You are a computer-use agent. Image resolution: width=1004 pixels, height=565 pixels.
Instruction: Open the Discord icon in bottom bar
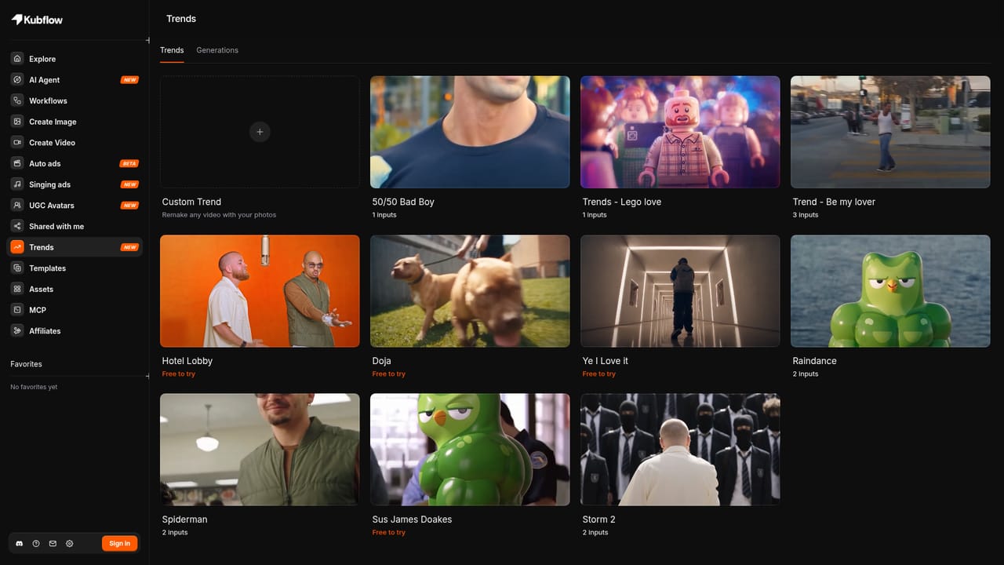(x=20, y=543)
